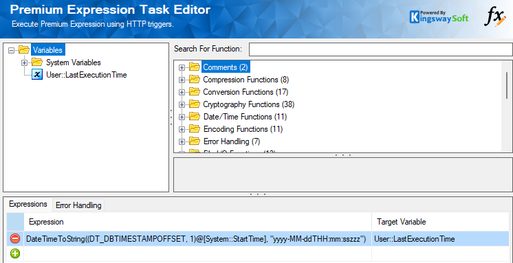
Task: Click the Date/Time Functions folder icon
Action: 195,116
